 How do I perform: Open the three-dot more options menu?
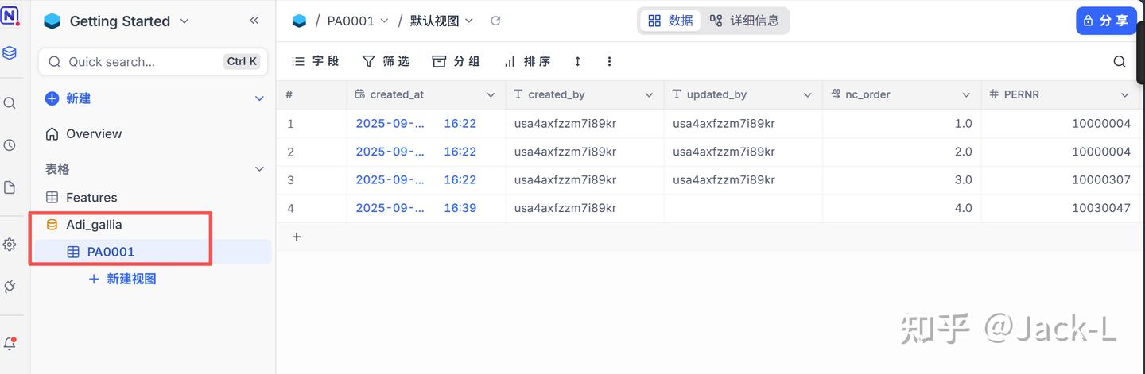609,61
